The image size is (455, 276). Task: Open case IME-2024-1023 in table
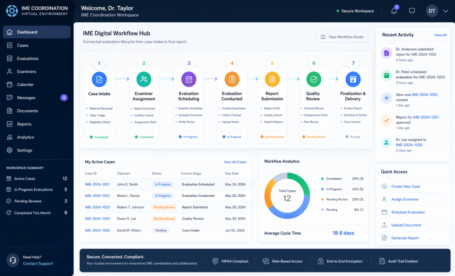point(97,207)
